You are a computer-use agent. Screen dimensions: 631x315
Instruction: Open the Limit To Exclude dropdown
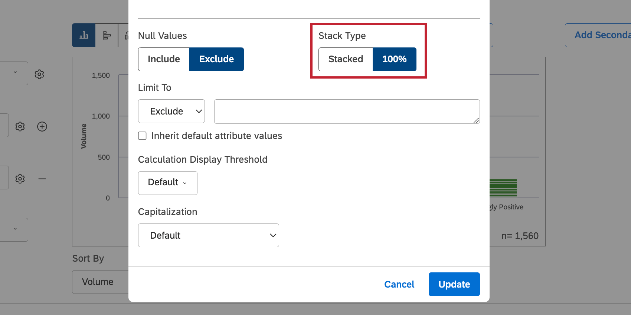pyautogui.click(x=171, y=111)
